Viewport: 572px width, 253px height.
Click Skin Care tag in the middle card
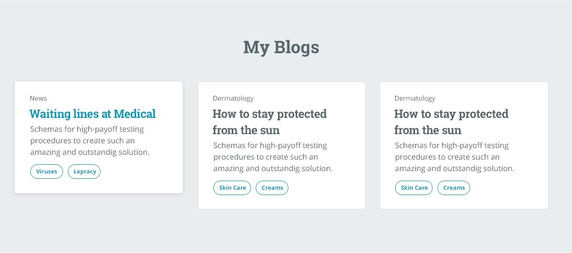pos(232,188)
